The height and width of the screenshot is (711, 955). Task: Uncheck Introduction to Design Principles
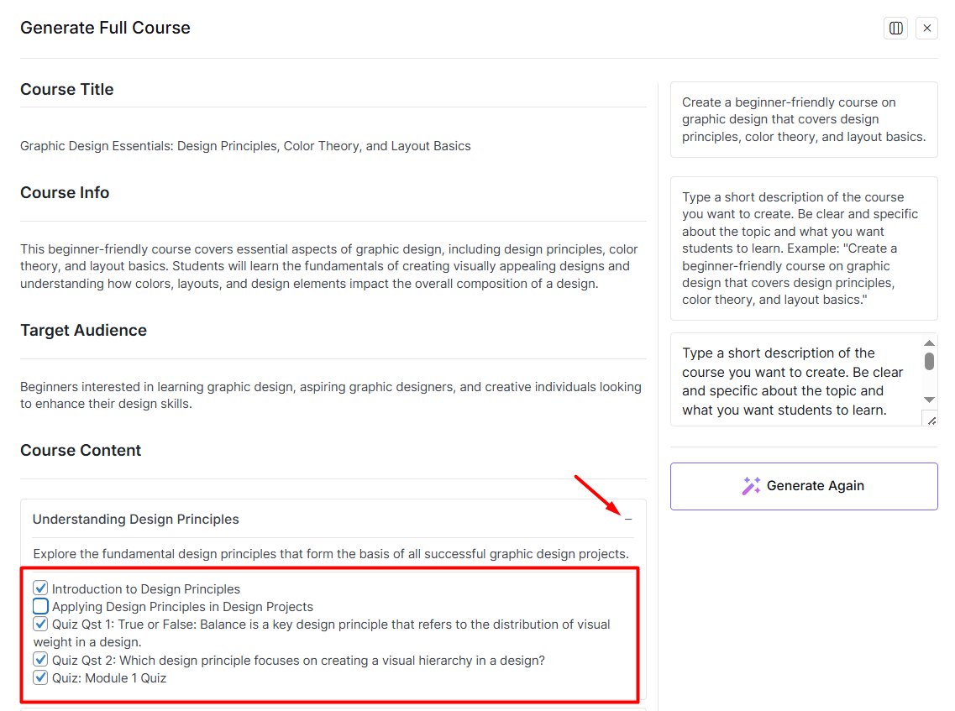[39, 588]
